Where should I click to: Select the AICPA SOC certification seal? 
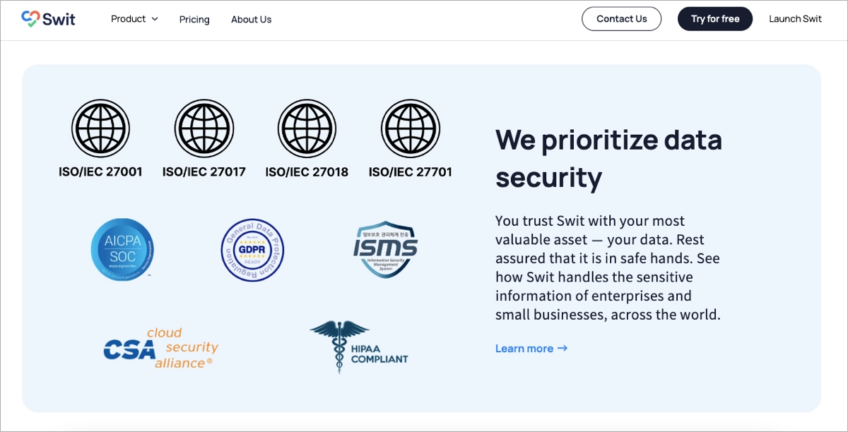tap(122, 249)
